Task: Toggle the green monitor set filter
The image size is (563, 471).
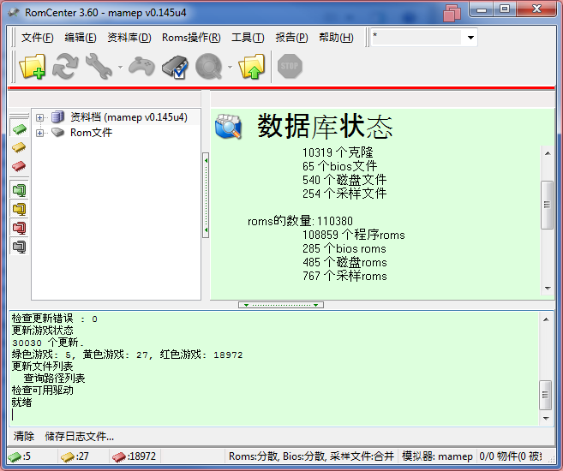Action: (x=19, y=190)
